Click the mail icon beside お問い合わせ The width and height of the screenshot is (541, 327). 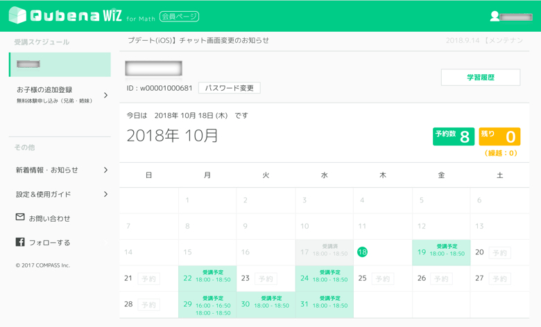(x=20, y=217)
